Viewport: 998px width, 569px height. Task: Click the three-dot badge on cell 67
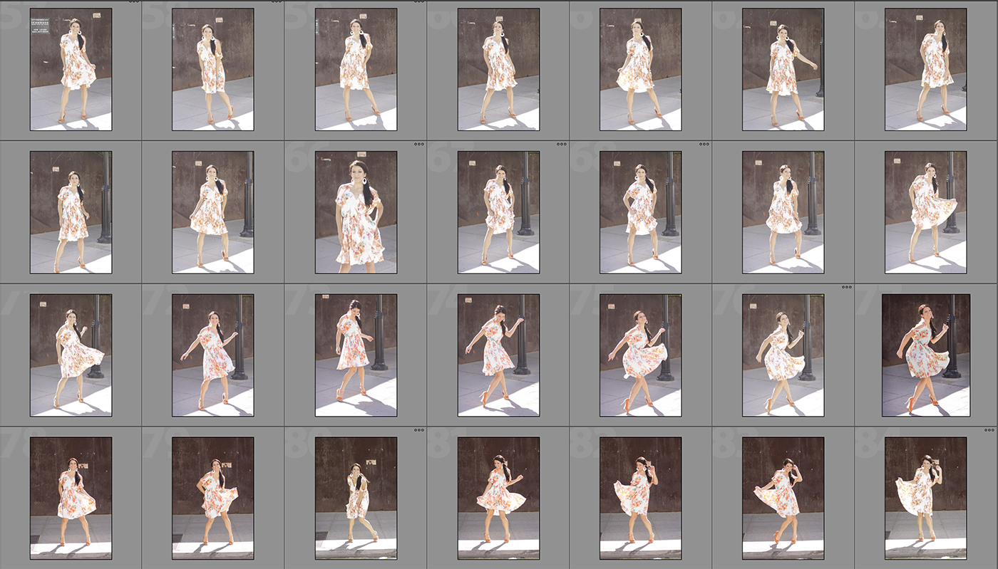tap(562, 145)
